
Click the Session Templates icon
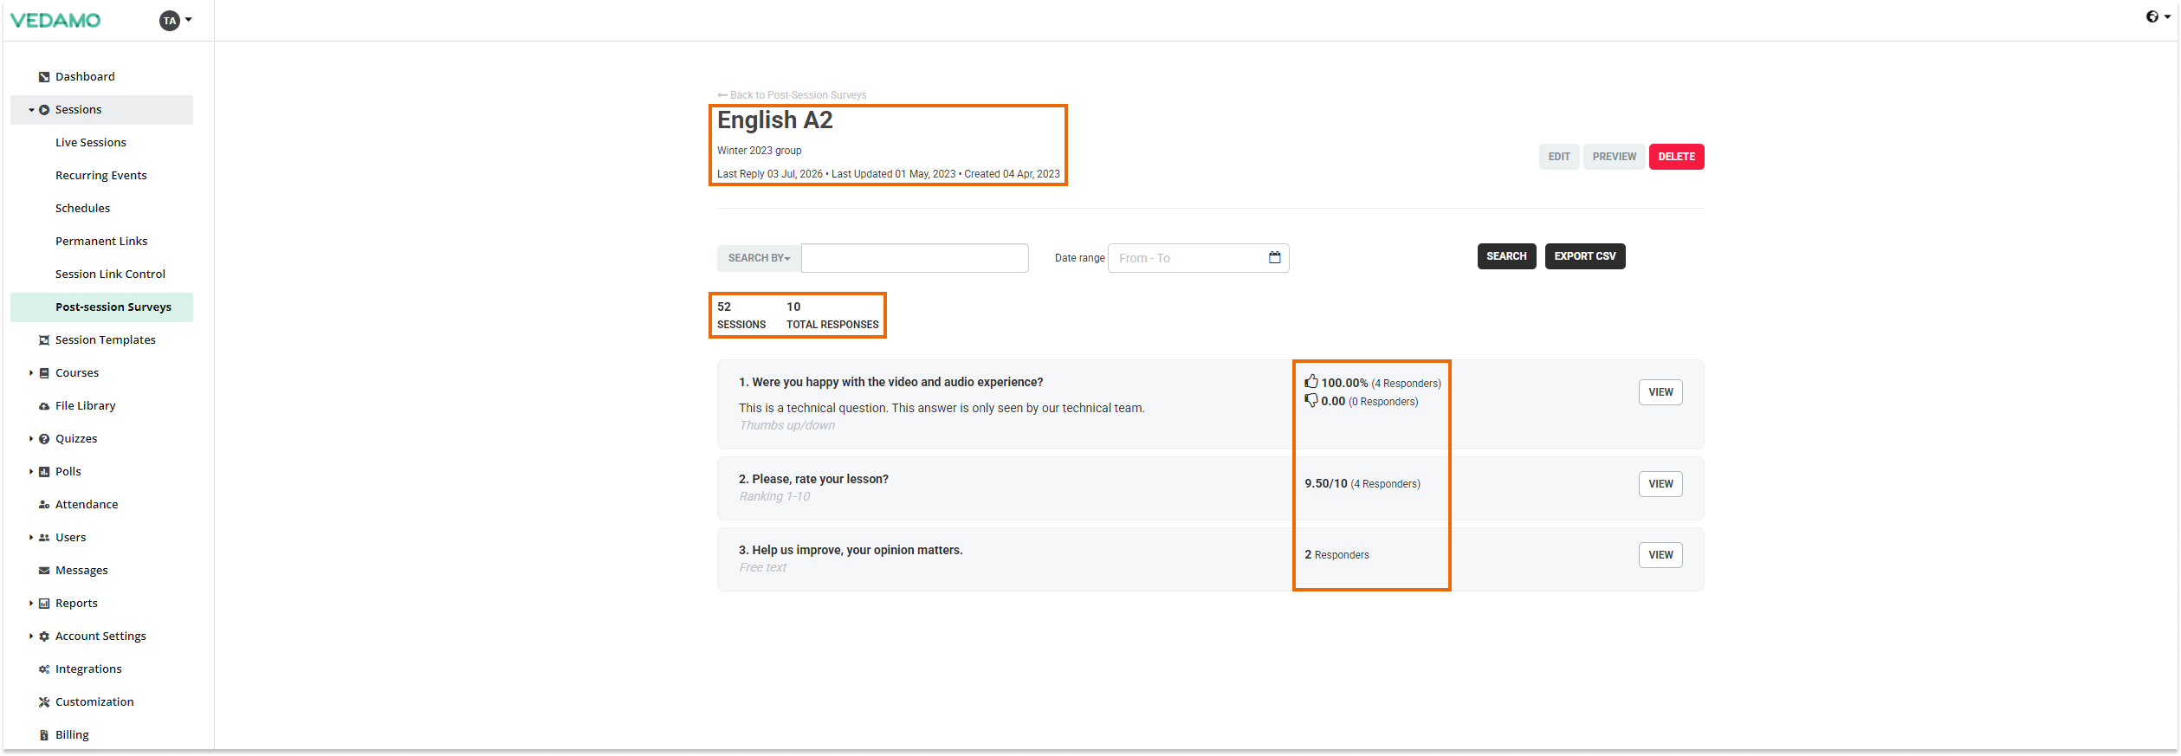click(x=44, y=340)
